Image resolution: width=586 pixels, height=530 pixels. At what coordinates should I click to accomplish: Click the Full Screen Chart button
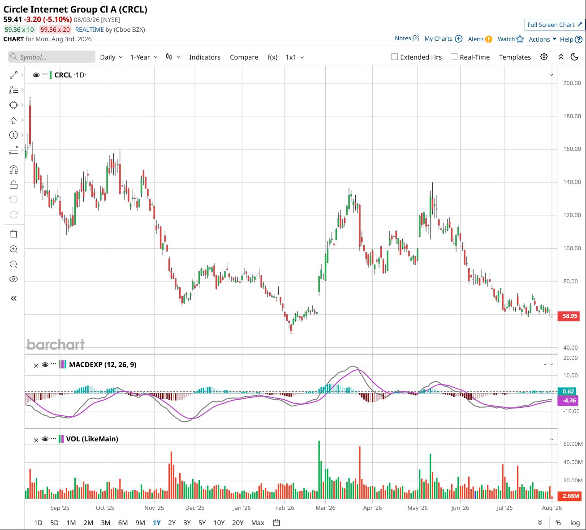(x=555, y=25)
